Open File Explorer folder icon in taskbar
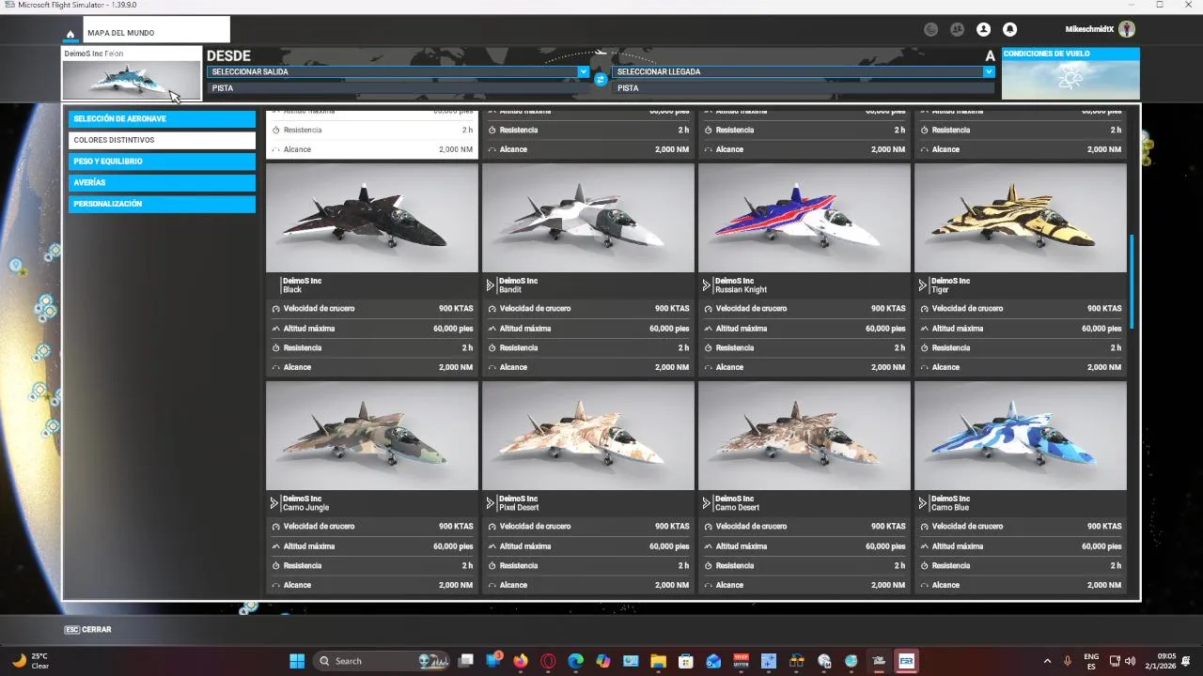The height and width of the screenshot is (676, 1203). pos(658,661)
